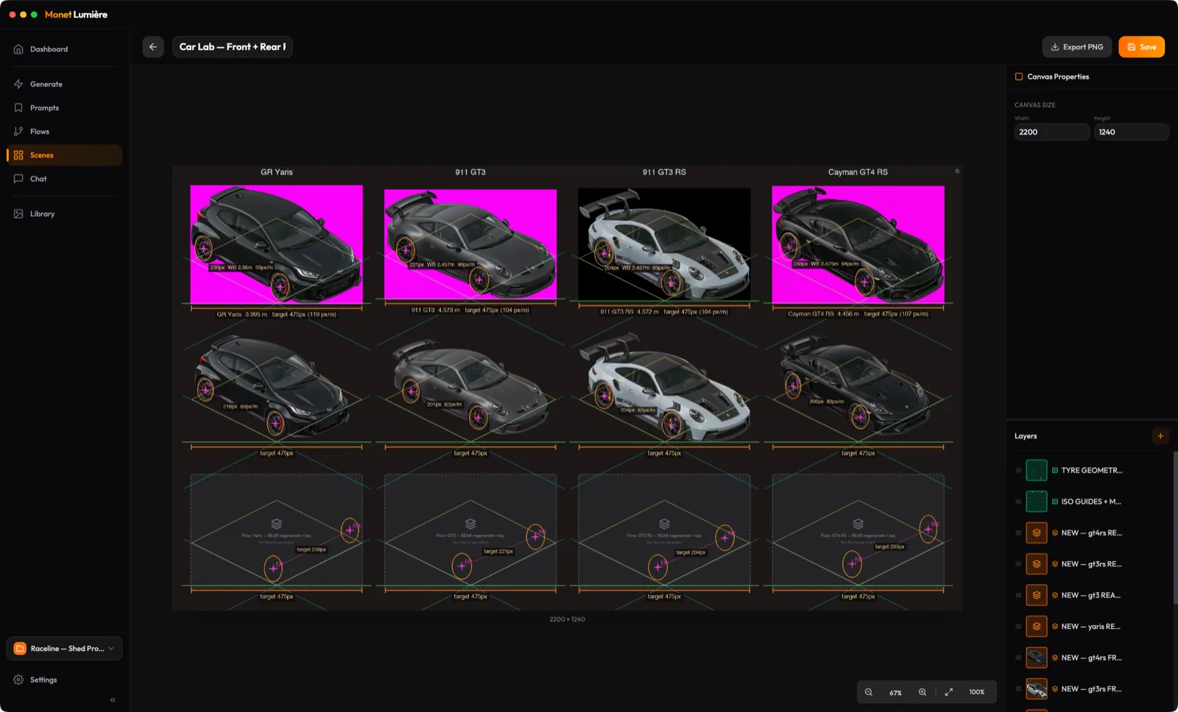Select the NEW — gt4rs RE layer
Screen dimensions: 1178x712
(1091, 533)
